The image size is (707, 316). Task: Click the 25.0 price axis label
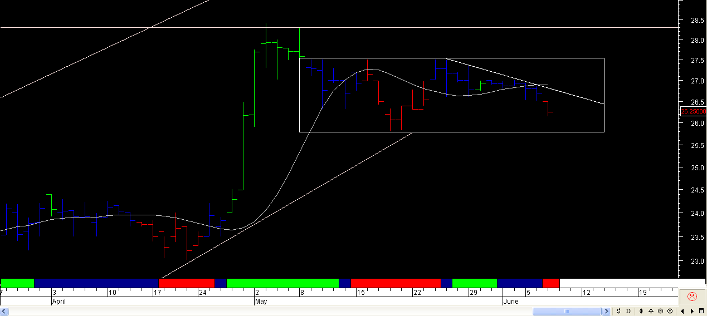[697, 167]
